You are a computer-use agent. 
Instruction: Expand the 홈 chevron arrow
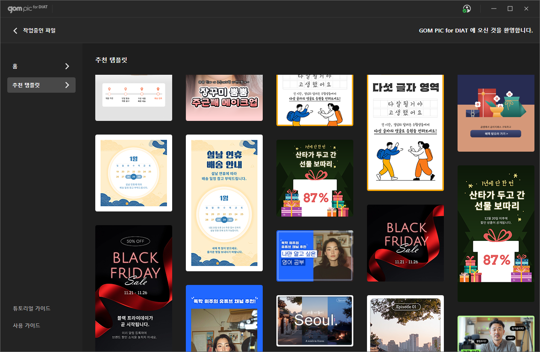coord(67,66)
